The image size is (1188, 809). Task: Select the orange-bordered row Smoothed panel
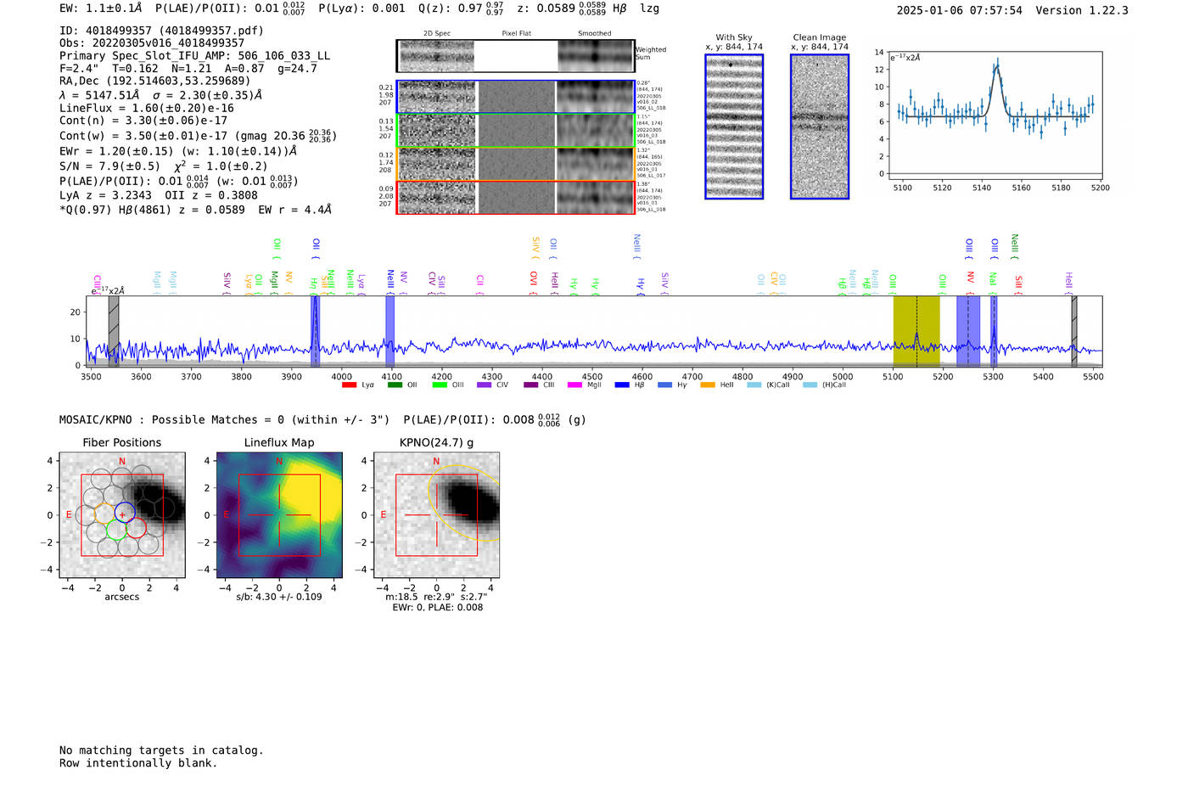(596, 164)
